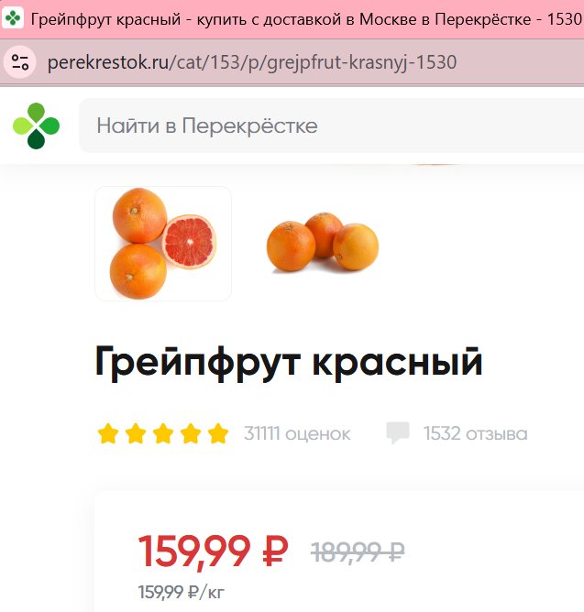Select the fourth rating star
584x612 pixels.
coord(191,433)
